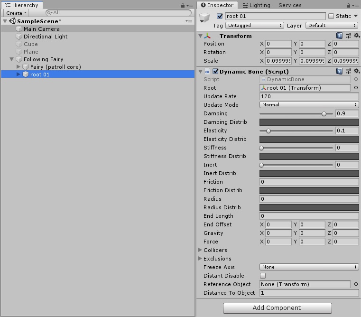Expand the Fairy (patroll core) node

pos(19,66)
